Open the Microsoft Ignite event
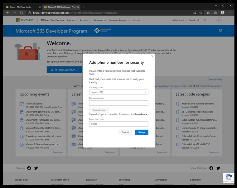The width and height of the screenshot is (237, 188). click(34, 104)
